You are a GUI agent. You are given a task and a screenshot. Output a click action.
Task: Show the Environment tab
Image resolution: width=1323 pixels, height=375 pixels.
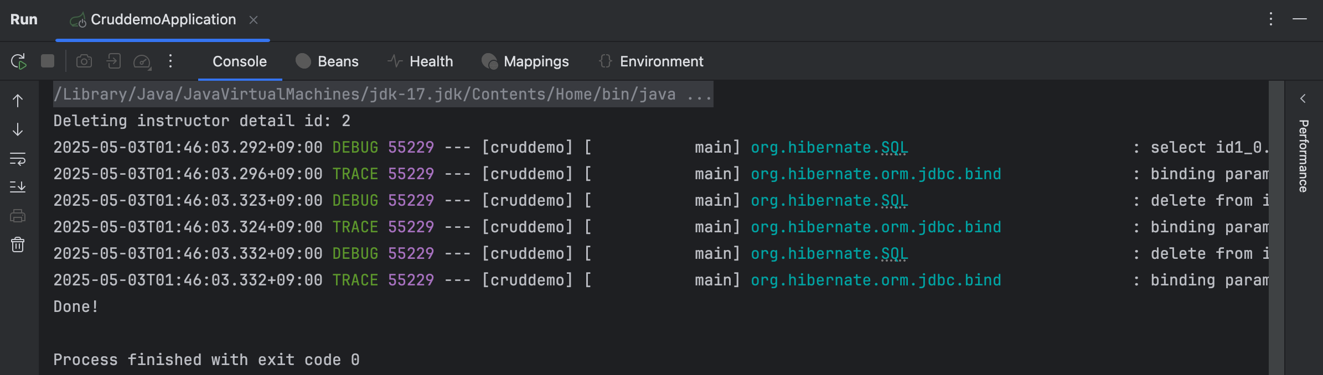[x=651, y=61]
